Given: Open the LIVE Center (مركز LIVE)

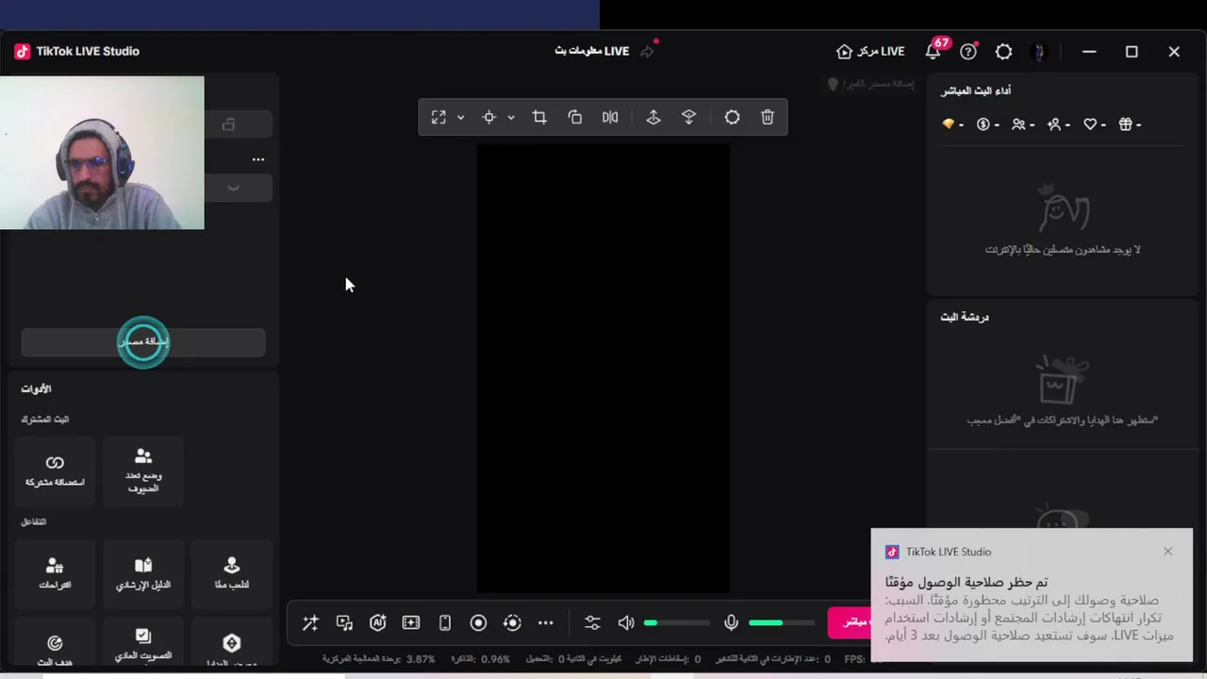Looking at the screenshot, I should coord(870,52).
